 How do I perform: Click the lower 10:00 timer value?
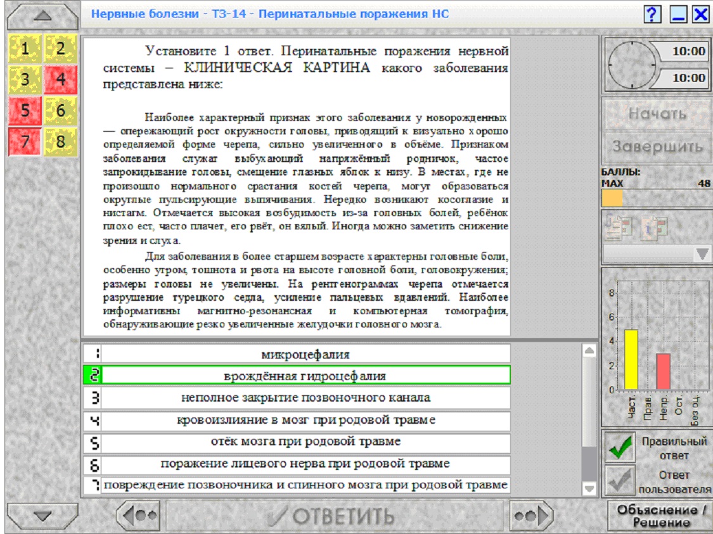point(688,78)
